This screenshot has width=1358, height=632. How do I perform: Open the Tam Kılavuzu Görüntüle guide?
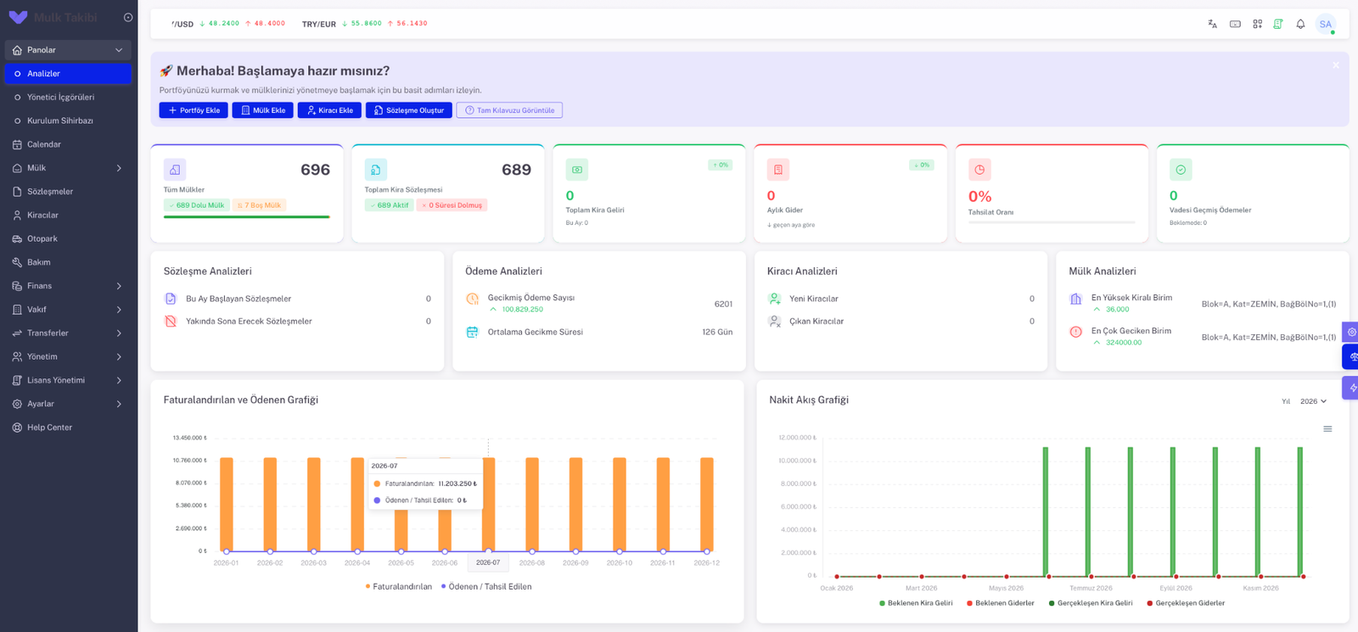pos(509,110)
